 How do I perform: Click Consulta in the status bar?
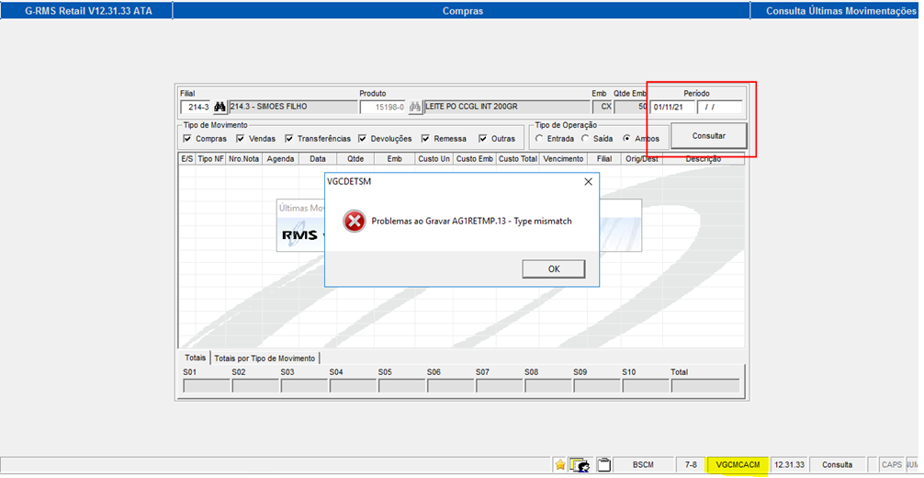point(838,464)
